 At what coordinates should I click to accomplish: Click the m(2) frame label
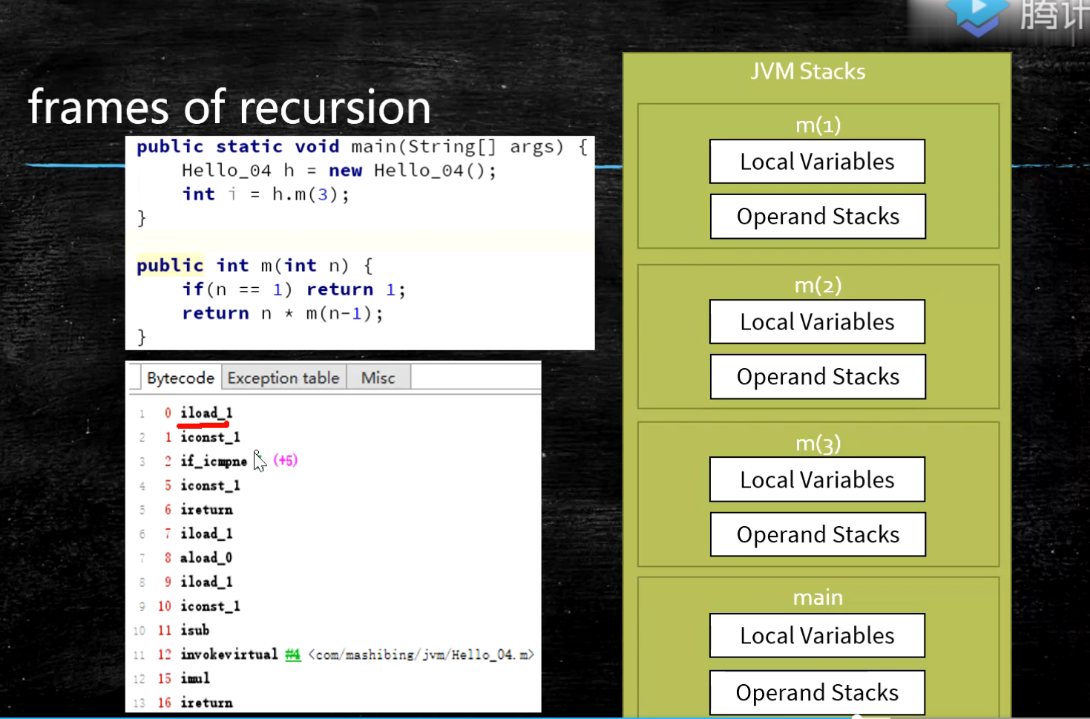coord(818,285)
